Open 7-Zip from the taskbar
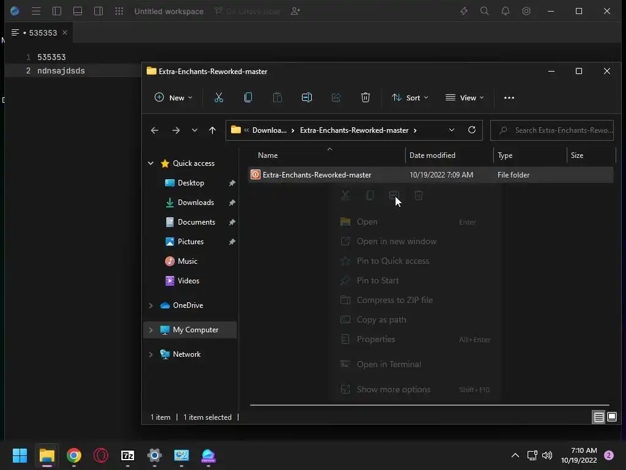 [128, 455]
